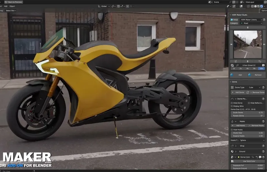Click Add Hooks button
Viewport: 267px width, 172px height.
click(x=239, y=125)
